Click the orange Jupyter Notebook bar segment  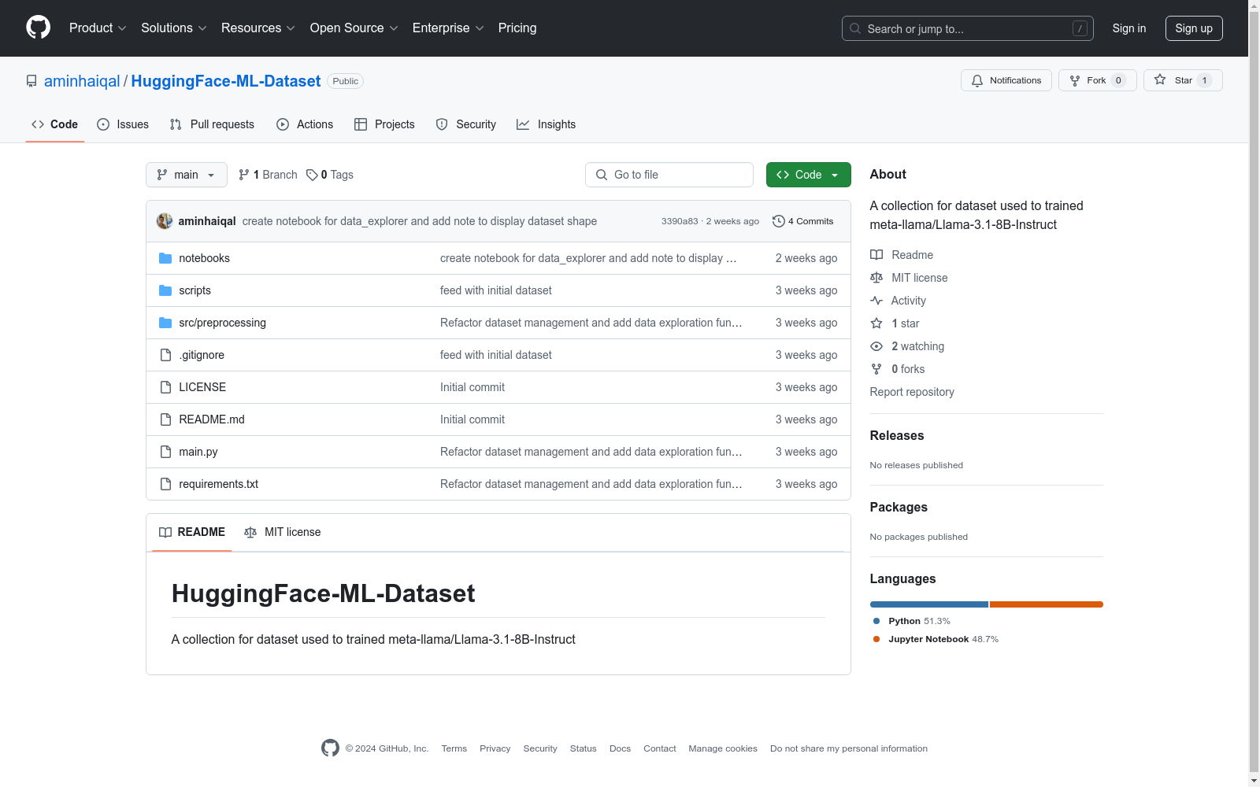point(1047,604)
